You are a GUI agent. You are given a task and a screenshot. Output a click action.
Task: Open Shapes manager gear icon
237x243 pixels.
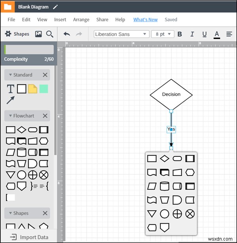pyautogui.click(x=8, y=34)
